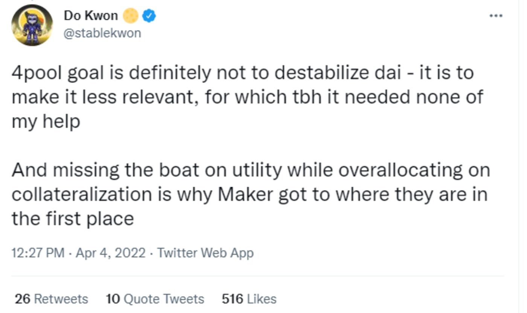The height and width of the screenshot is (313, 527).
Task: Show the 516 Likes list
Action: (249, 299)
